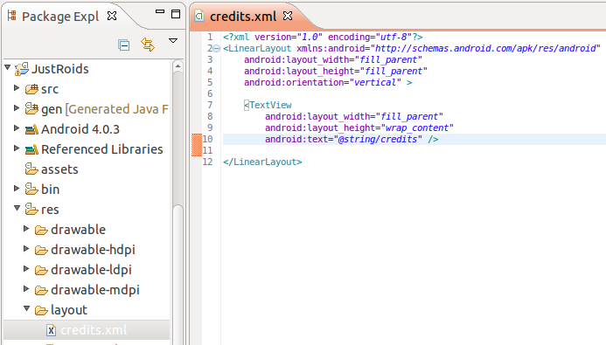Toggle Link with Editor arrows icon
Screen dimensions: 606x345
[148, 45]
